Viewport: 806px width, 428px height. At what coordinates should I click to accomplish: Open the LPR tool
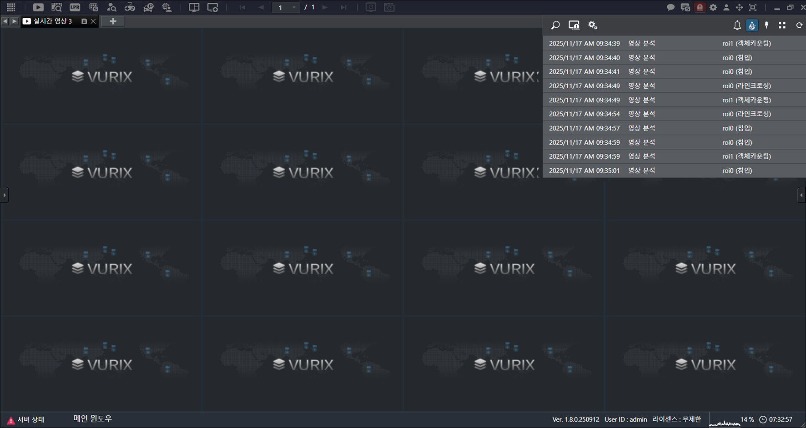(x=75, y=7)
